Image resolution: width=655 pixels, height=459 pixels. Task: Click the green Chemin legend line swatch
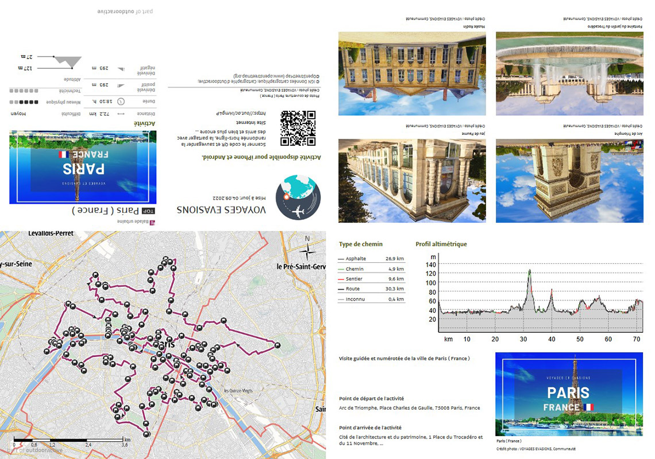(341, 269)
